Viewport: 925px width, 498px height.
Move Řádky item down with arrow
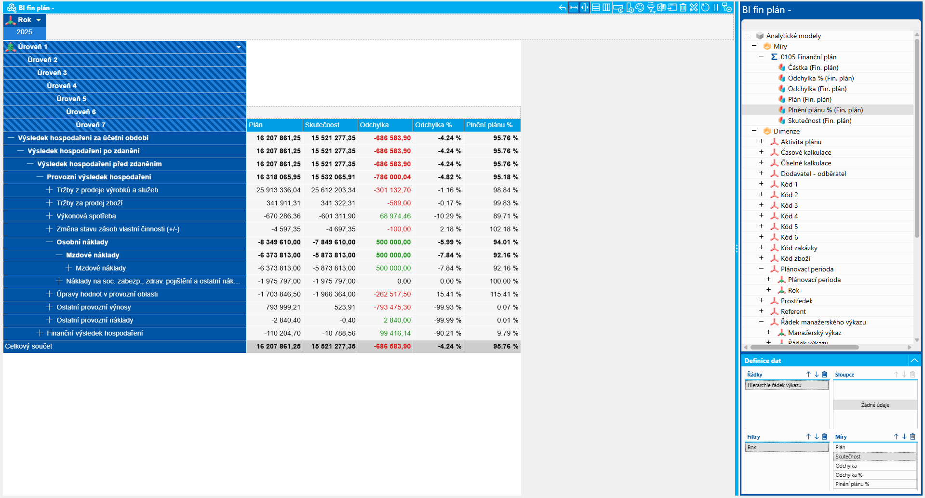(x=817, y=375)
